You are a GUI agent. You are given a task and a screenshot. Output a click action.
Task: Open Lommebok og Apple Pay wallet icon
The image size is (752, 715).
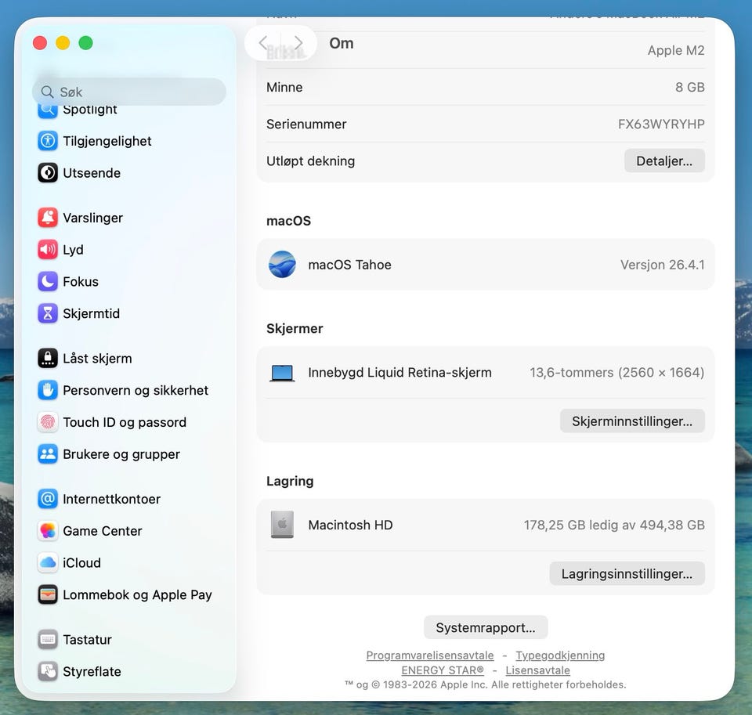click(48, 594)
